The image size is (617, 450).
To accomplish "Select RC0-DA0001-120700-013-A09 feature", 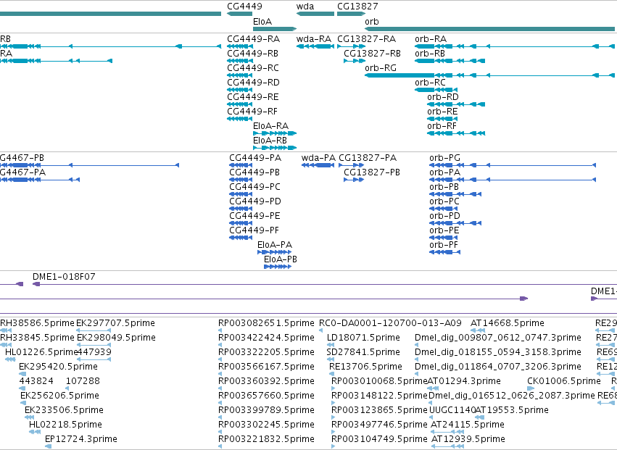I will [321, 330].
